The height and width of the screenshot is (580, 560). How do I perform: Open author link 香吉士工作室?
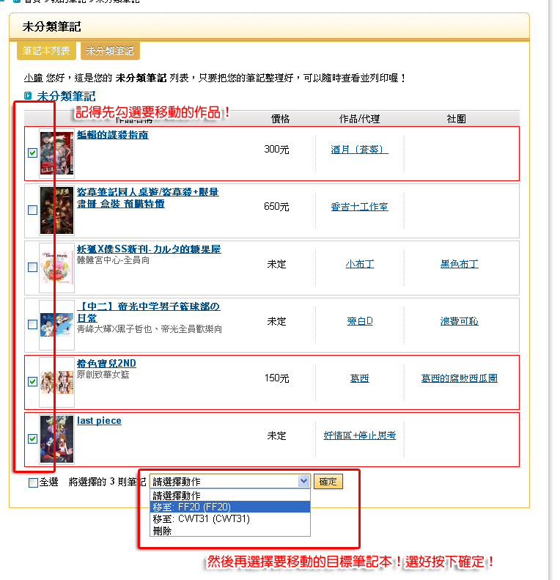pos(359,207)
